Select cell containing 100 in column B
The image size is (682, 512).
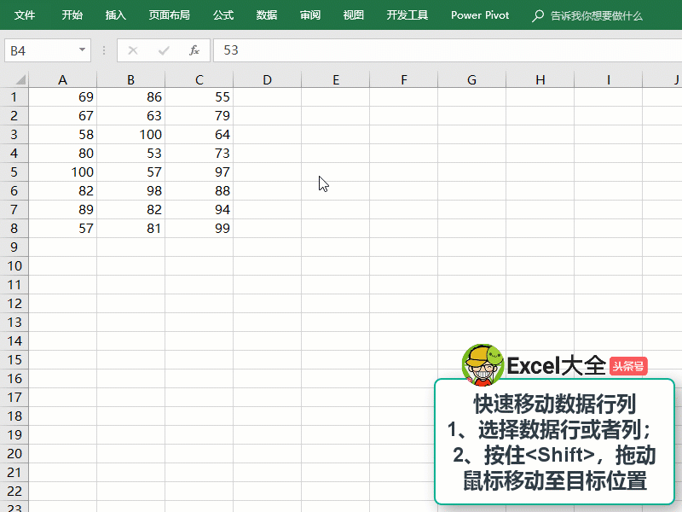[x=130, y=135]
